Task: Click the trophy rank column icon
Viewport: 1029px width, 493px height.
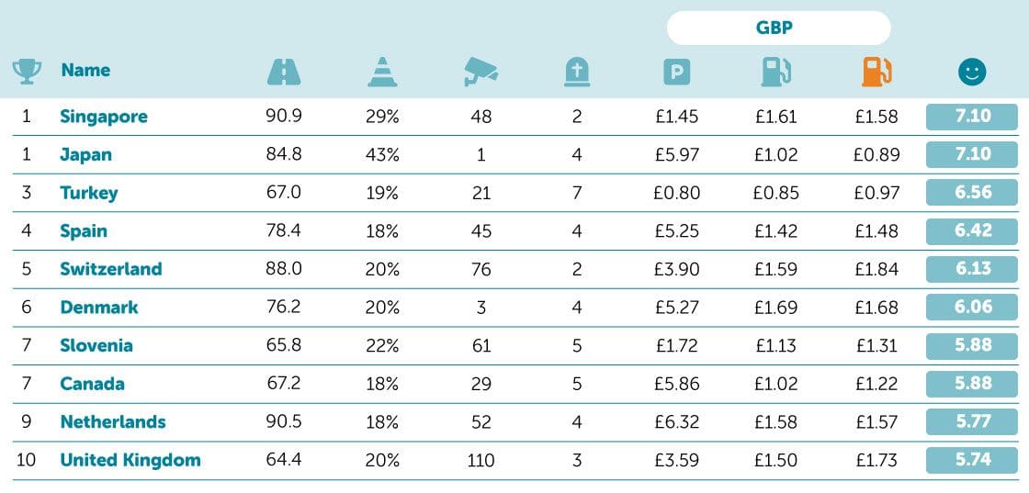Action: click(27, 71)
